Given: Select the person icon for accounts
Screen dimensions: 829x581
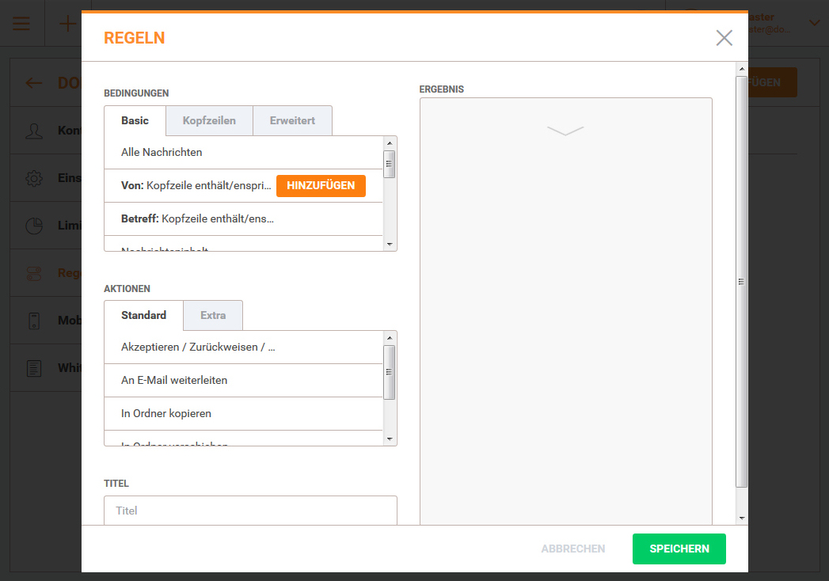Looking at the screenshot, I should pyautogui.click(x=34, y=131).
